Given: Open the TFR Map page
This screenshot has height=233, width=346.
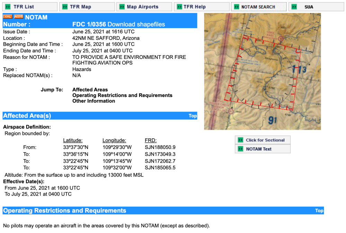Looking at the screenshot, I should point(87,7).
